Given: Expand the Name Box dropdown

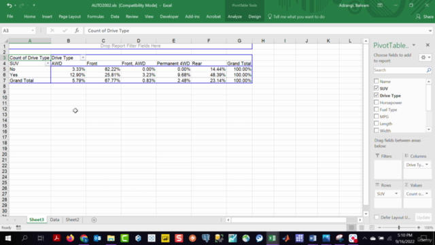Looking at the screenshot, I should point(33,31).
